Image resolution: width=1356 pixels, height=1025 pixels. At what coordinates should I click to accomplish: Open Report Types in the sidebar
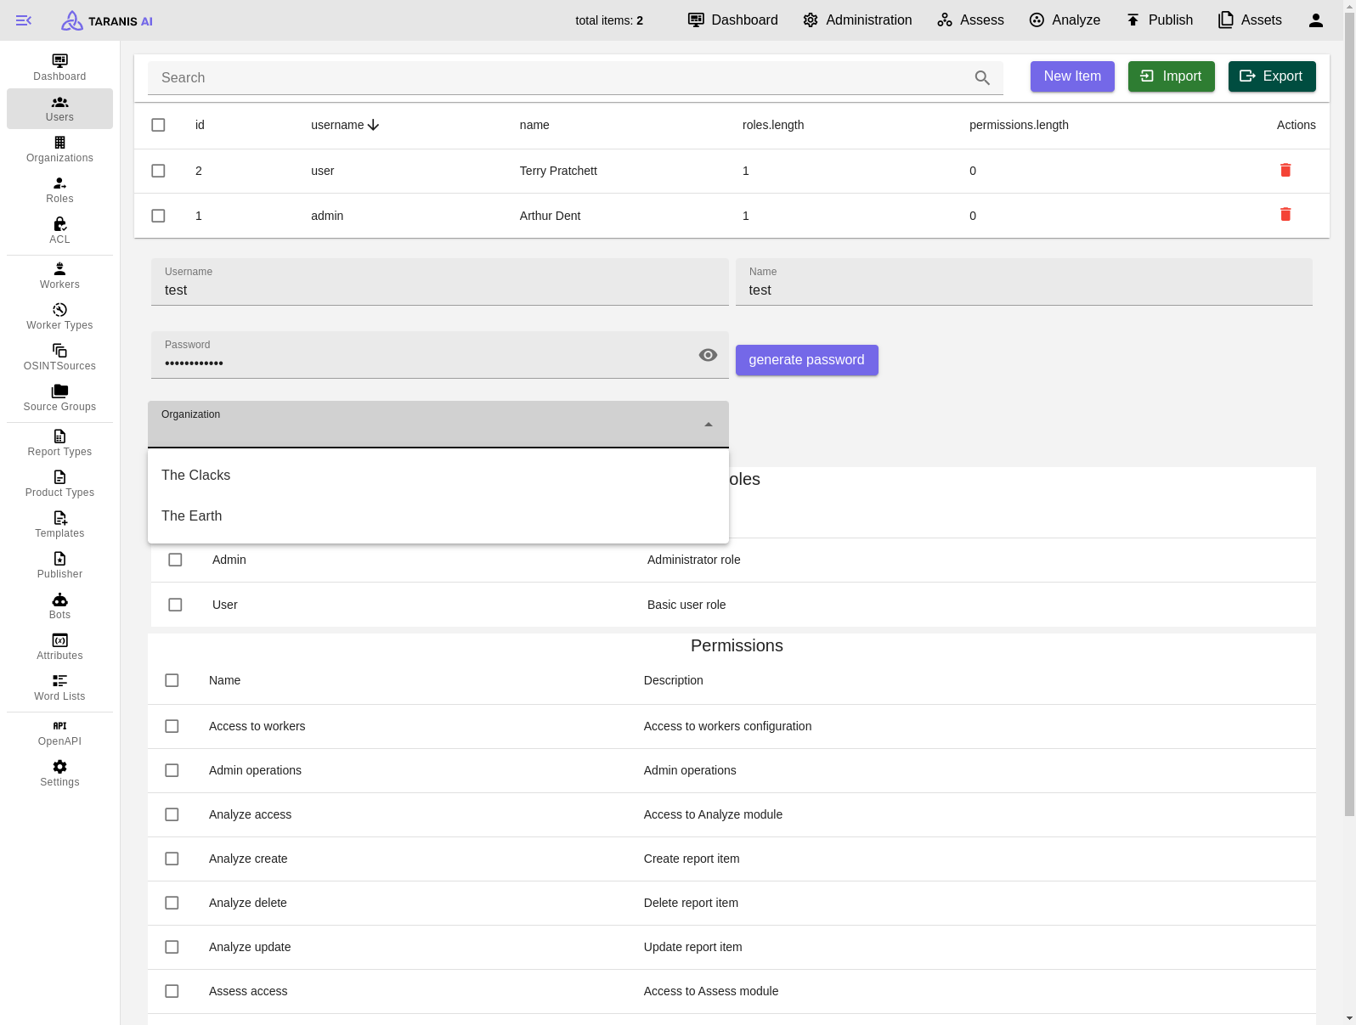pyautogui.click(x=59, y=443)
